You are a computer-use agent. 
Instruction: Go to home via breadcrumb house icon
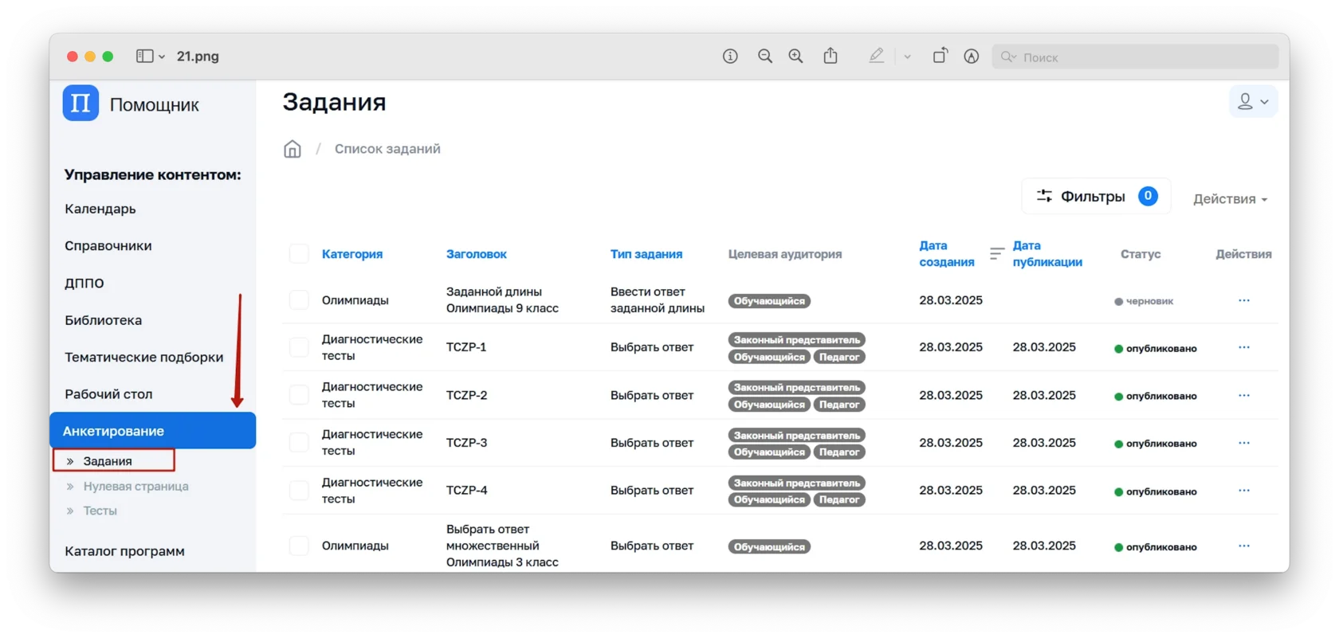293,150
